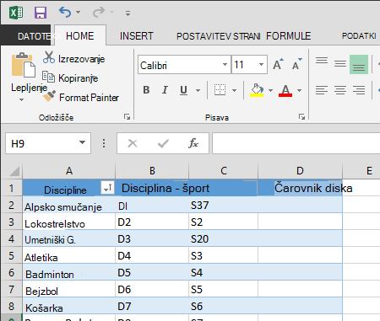Decrease font size with small A
The image size is (380, 321).
coord(296,64)
